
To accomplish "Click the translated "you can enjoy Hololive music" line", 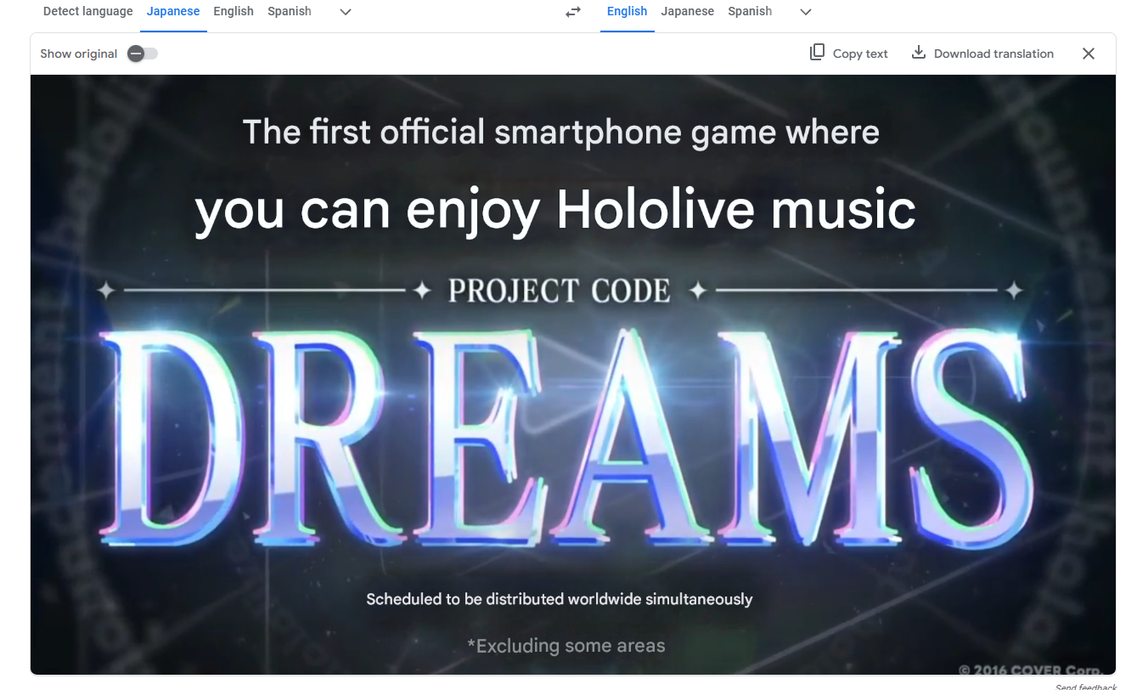I will coord(555,210).
